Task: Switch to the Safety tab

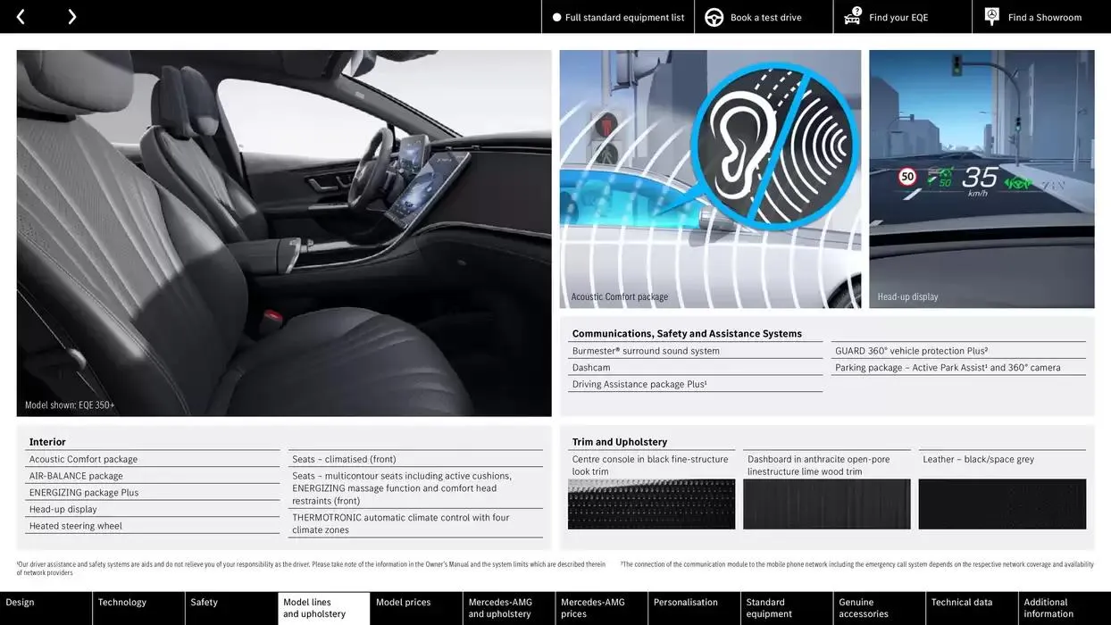Action: click(x=231, y=608)
